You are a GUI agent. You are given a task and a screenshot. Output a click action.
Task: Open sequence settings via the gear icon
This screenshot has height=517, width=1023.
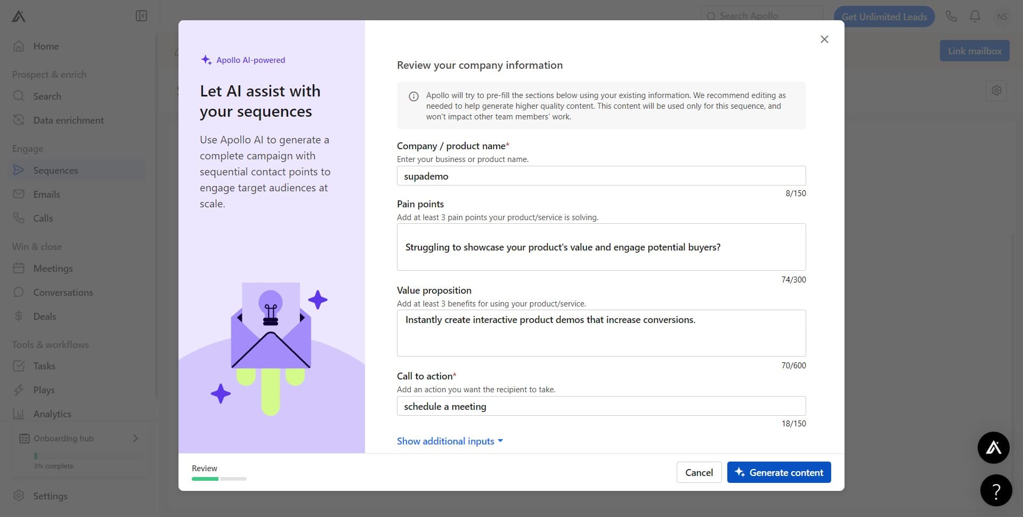tap(997, 91)
